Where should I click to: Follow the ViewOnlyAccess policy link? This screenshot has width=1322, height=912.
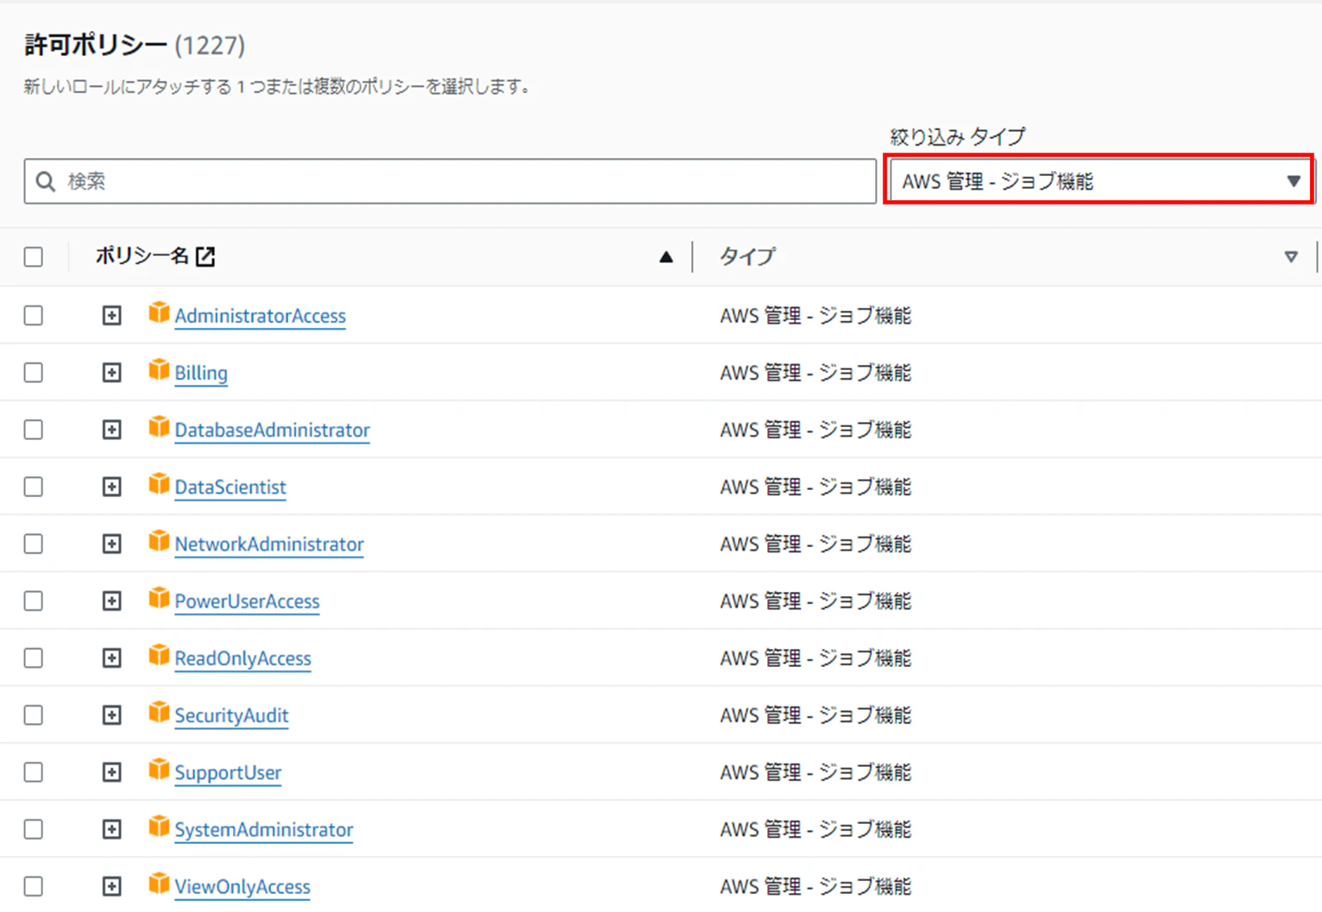[x=242, y=886]
